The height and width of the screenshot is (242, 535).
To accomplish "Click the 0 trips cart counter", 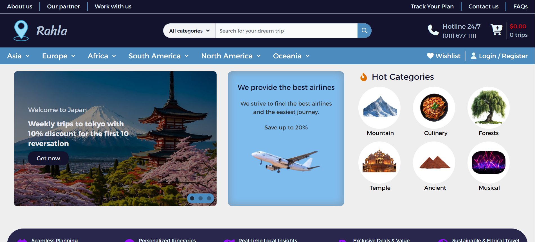I will point(519,35).
